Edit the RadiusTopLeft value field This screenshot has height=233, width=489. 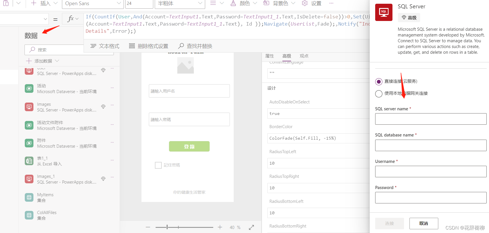click(318, 163)
